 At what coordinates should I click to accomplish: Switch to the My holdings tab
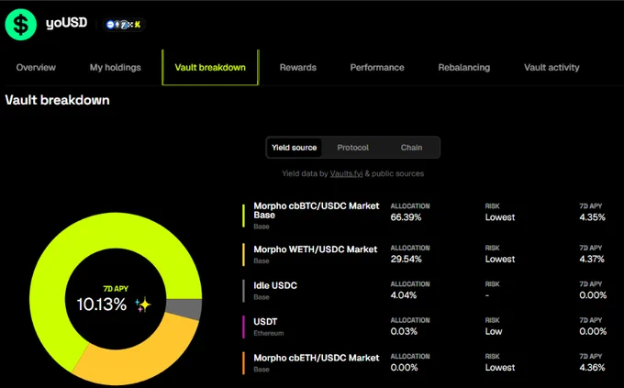coord(115,67)
